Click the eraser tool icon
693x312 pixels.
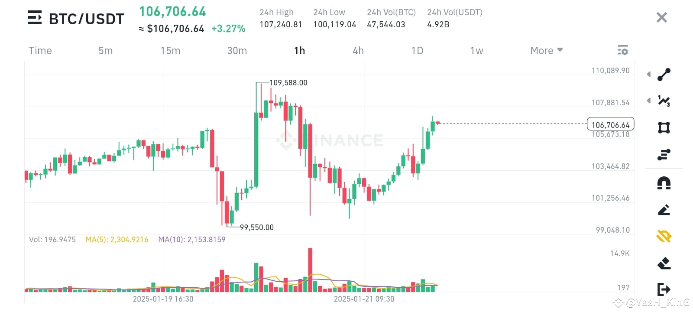click(x=664, y=264)
